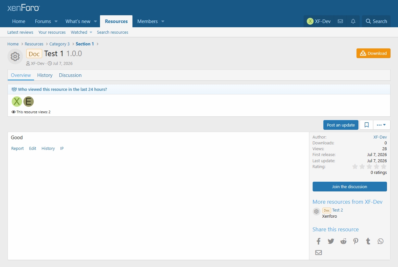
Task: Click Join the discussion button
Action: coord(350,187)
